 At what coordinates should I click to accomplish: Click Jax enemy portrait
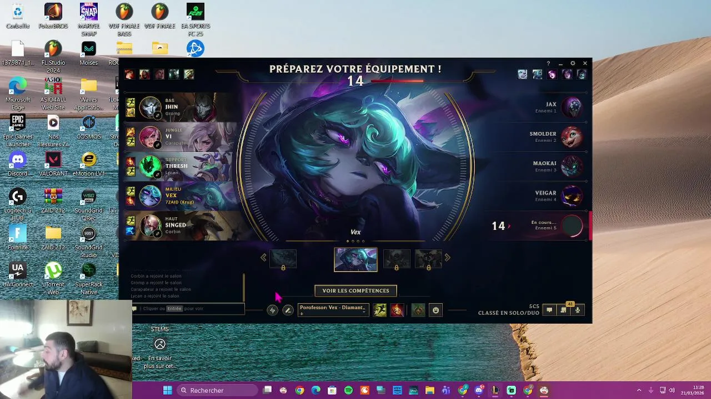click(x=572, y=108)
